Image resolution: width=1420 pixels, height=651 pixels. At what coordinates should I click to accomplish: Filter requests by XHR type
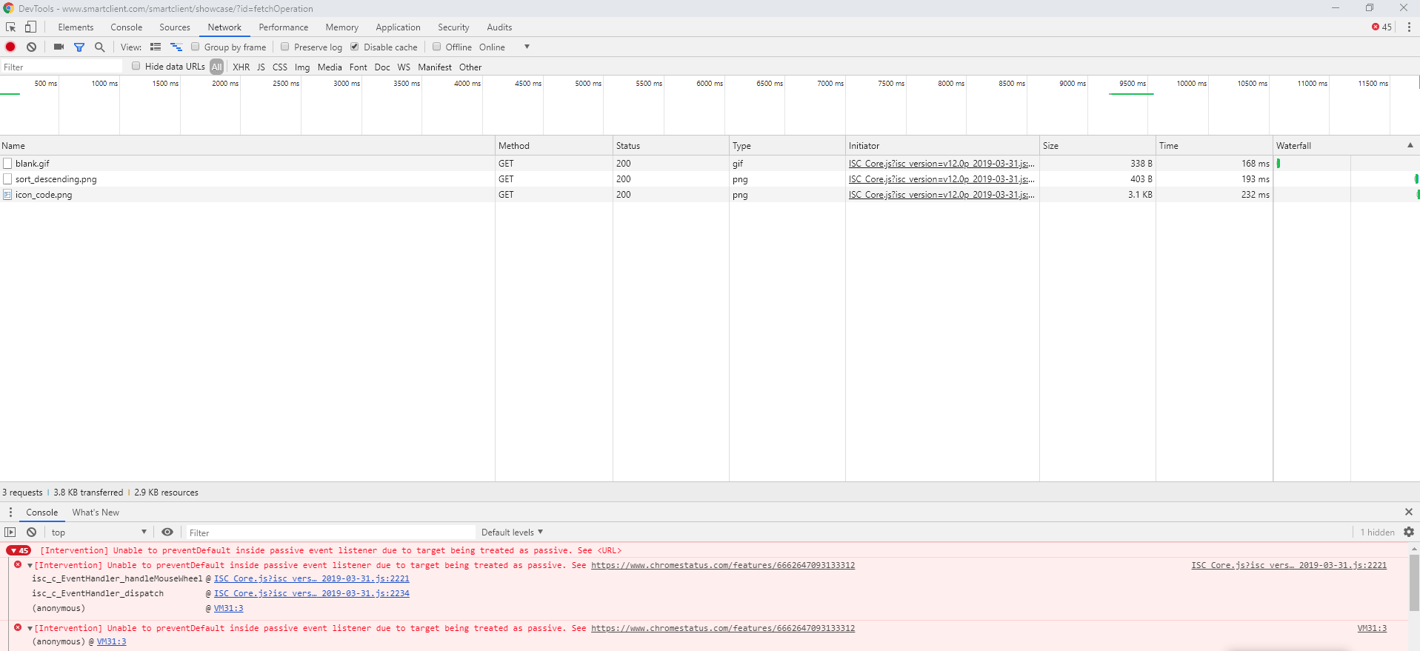click(x=241, y=67)
